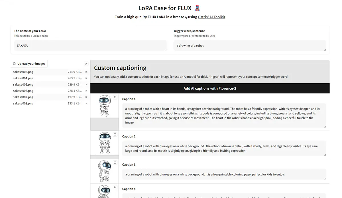342x198 pixels.
Task: Click into Caption 2 text area
Action: (x=224, y=148)
